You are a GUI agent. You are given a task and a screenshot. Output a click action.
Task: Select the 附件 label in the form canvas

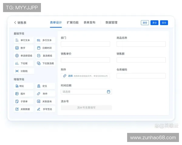pyautogui.click(x=63, y=69)
